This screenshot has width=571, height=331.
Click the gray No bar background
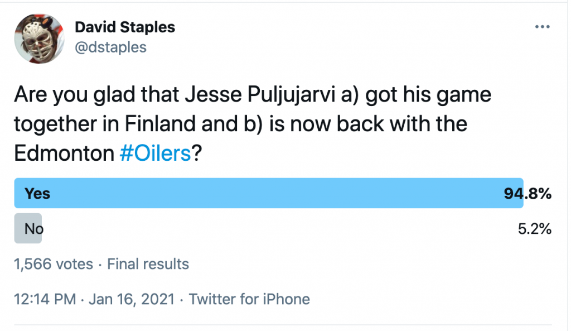pyautogui.click(x=29, y=228)
